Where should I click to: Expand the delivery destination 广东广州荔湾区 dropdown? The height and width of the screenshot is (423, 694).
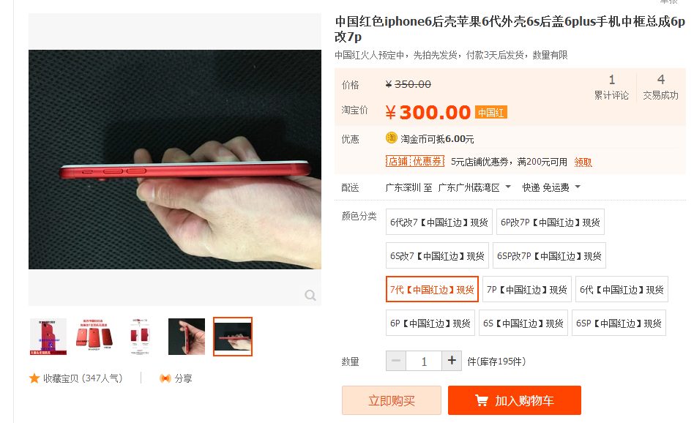point(474,187)
